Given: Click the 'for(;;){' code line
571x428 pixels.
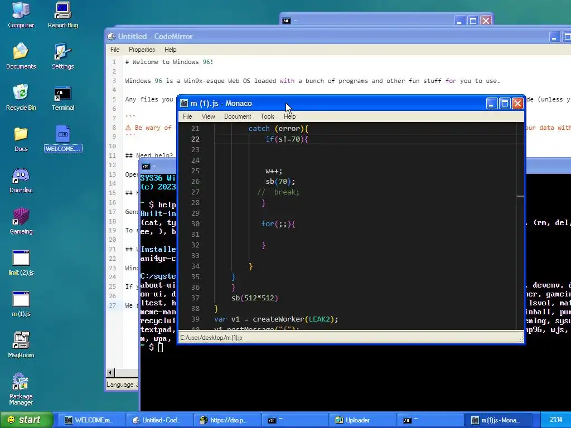Looking at the screenshot, I should (x=278, y=223).
